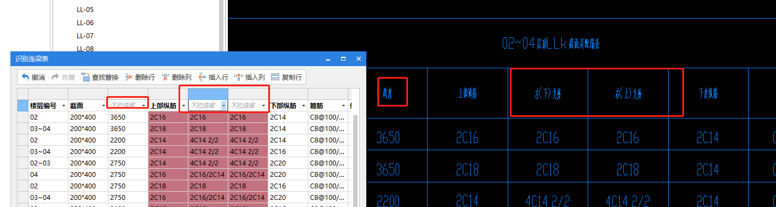Click the 02~03 floor number cell
Screen dimensions: 776x207
pyautogui.click(x=48, y=163)
